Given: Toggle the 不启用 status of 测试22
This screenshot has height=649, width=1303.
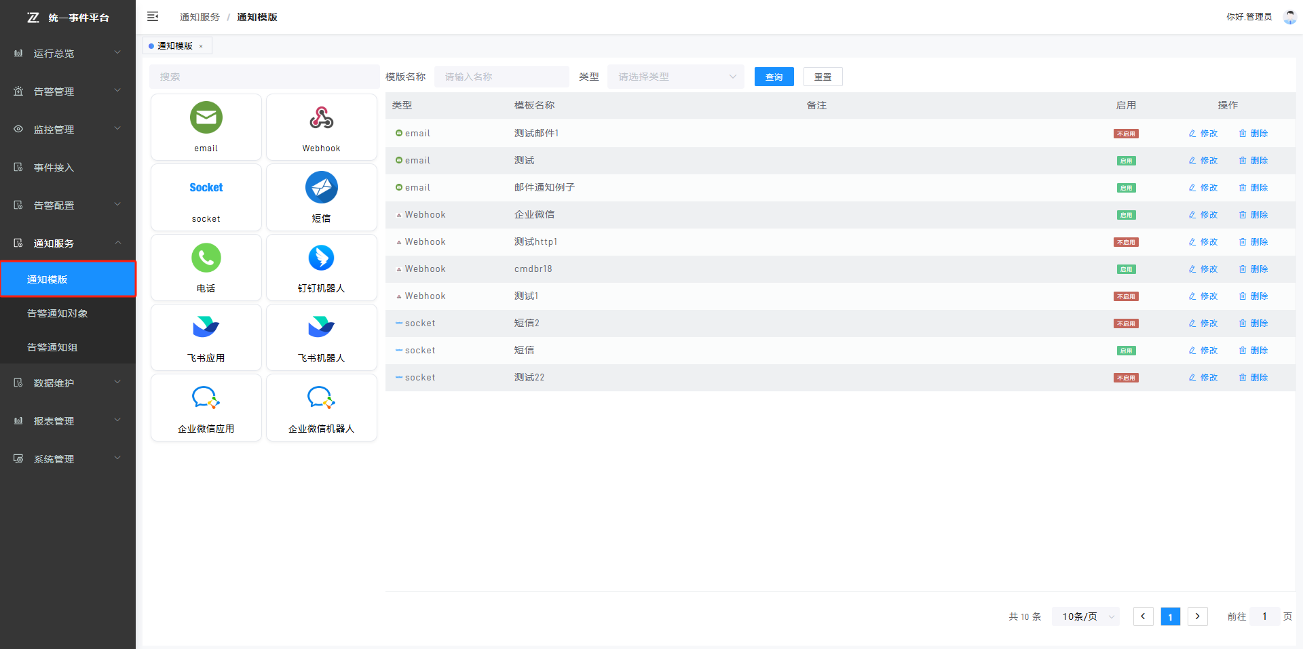Looking at the screenshot, I should pos(1126,378).
